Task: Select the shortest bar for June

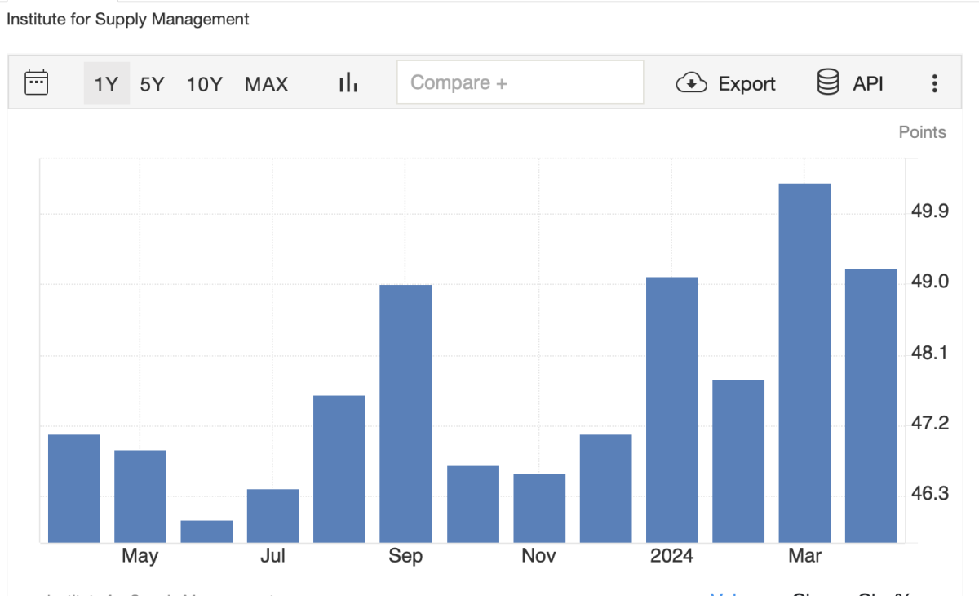Action: coord(206,532)
